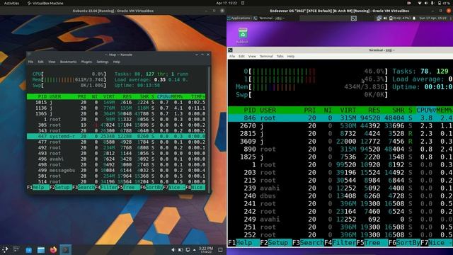This screenshot has width=453, height=255.
Task: Click F2 Setup in Konsole htop
Action: (61, 187)
